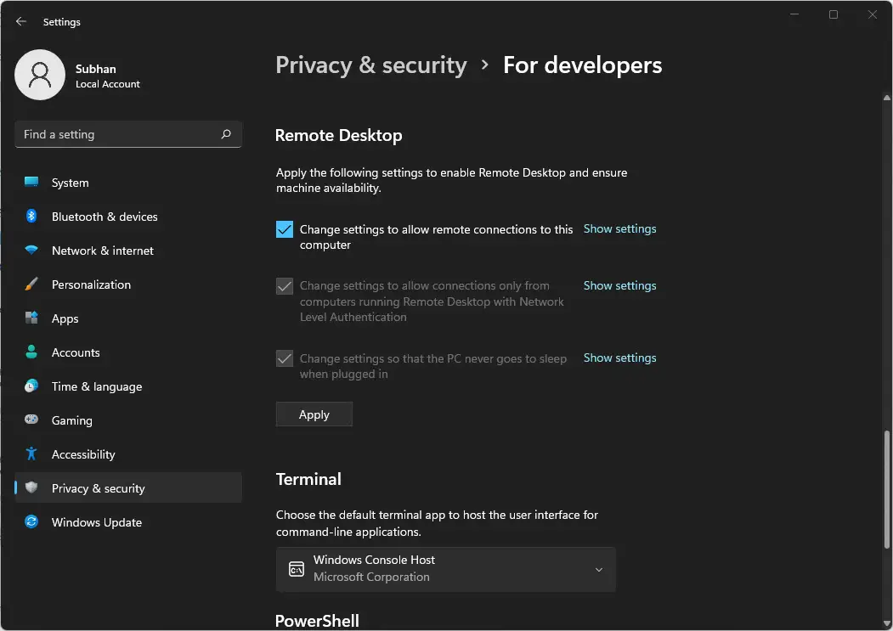Open Gaming via the controller icon
This screenshot has width=893, height=631.
tap(31, 420)
